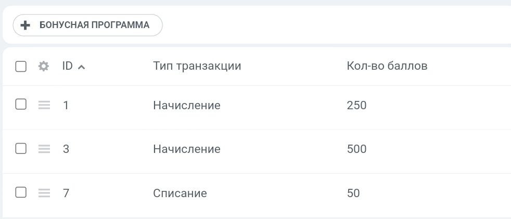Screen dimensions: 511x219
Task: Click the ID value 7 cell
Action: tap(66, 194)
